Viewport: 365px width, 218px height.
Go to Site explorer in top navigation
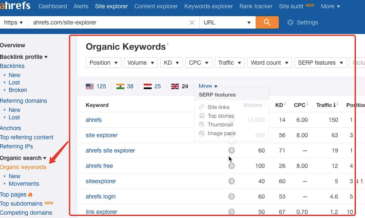point(111,6)
